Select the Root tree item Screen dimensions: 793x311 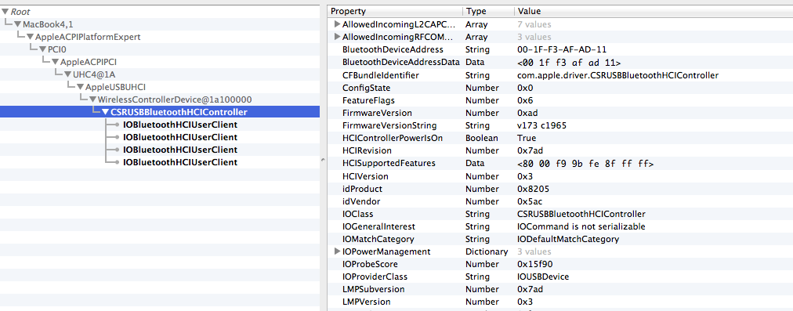pyautogui.click(x=20, y=12)
